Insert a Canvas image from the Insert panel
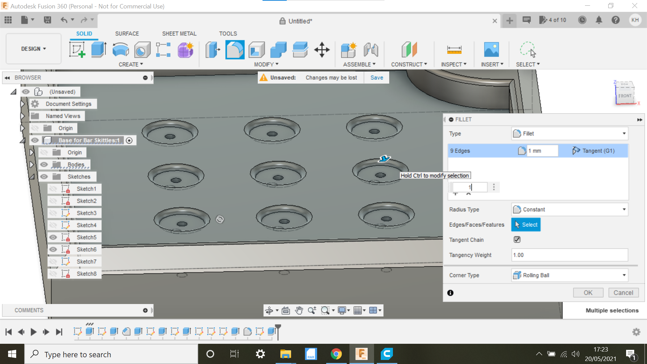647x364 pixels. (492, 50)
